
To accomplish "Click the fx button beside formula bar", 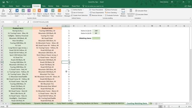I will point(28,22).
